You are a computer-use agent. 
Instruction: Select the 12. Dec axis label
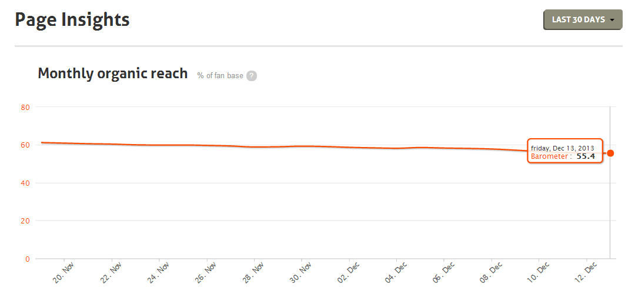(x=587, y=273)
